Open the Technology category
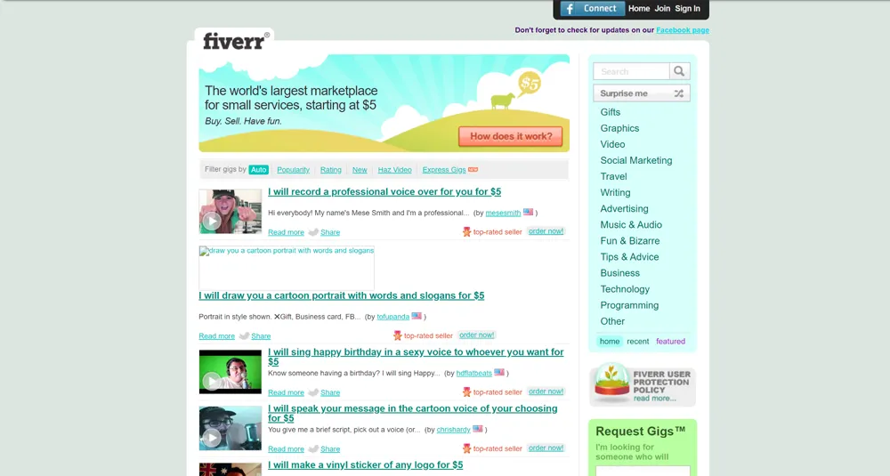 coord(625,289)
